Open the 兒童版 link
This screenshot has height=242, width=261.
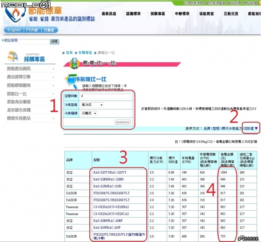49,30
